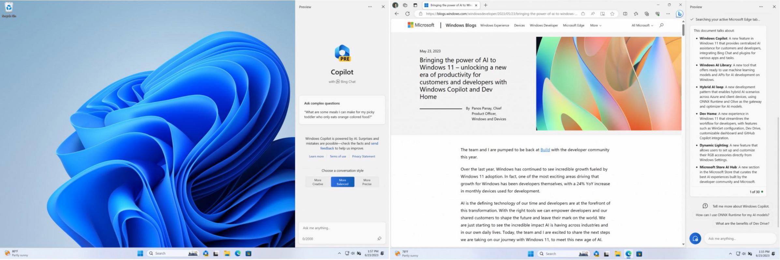Open Windows Developer in the blog navigation

(544, 25)
